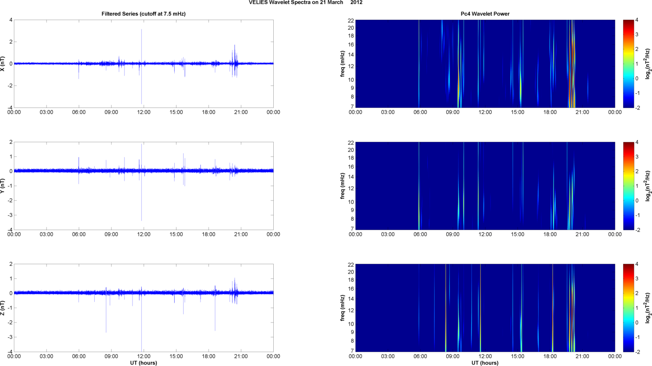Click the middle wavelet spectrogram's colorbar

(x=628, y=186)
